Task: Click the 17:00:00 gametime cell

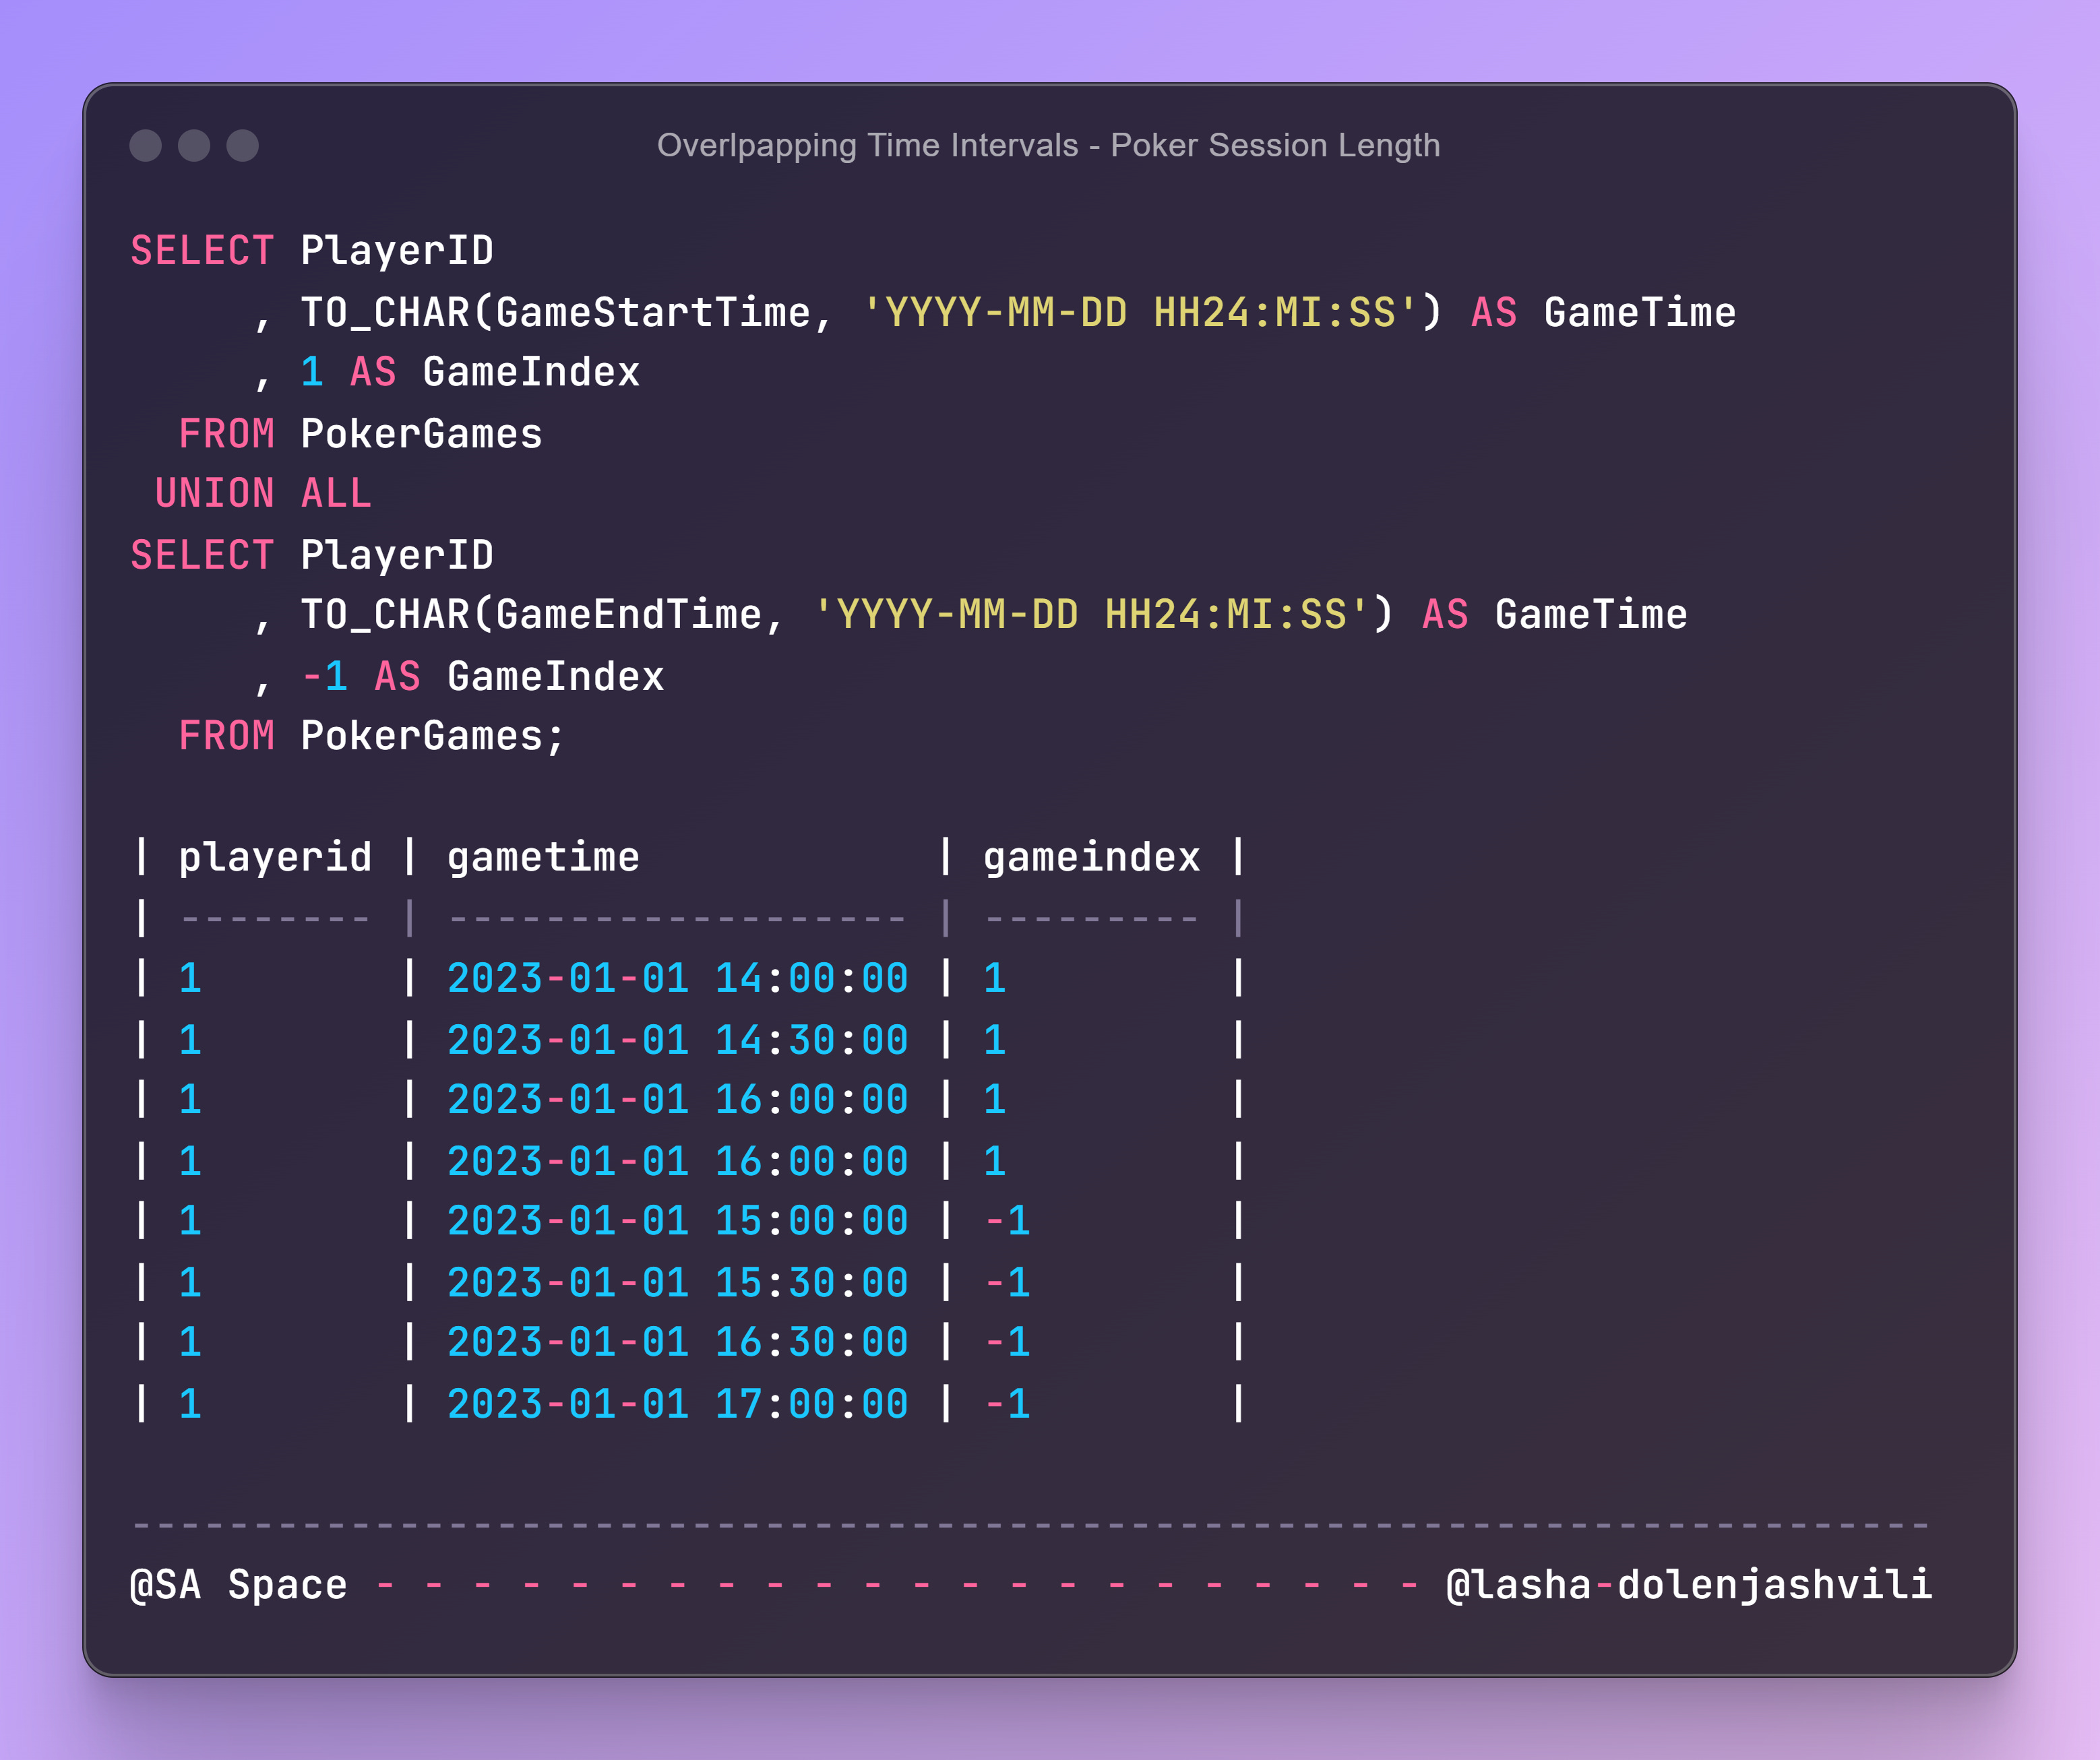Action: (677, 1404)
